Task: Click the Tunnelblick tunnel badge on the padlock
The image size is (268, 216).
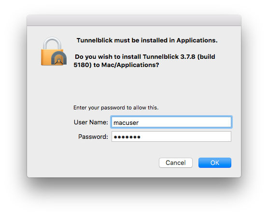Action: click(x=59, y=58)
